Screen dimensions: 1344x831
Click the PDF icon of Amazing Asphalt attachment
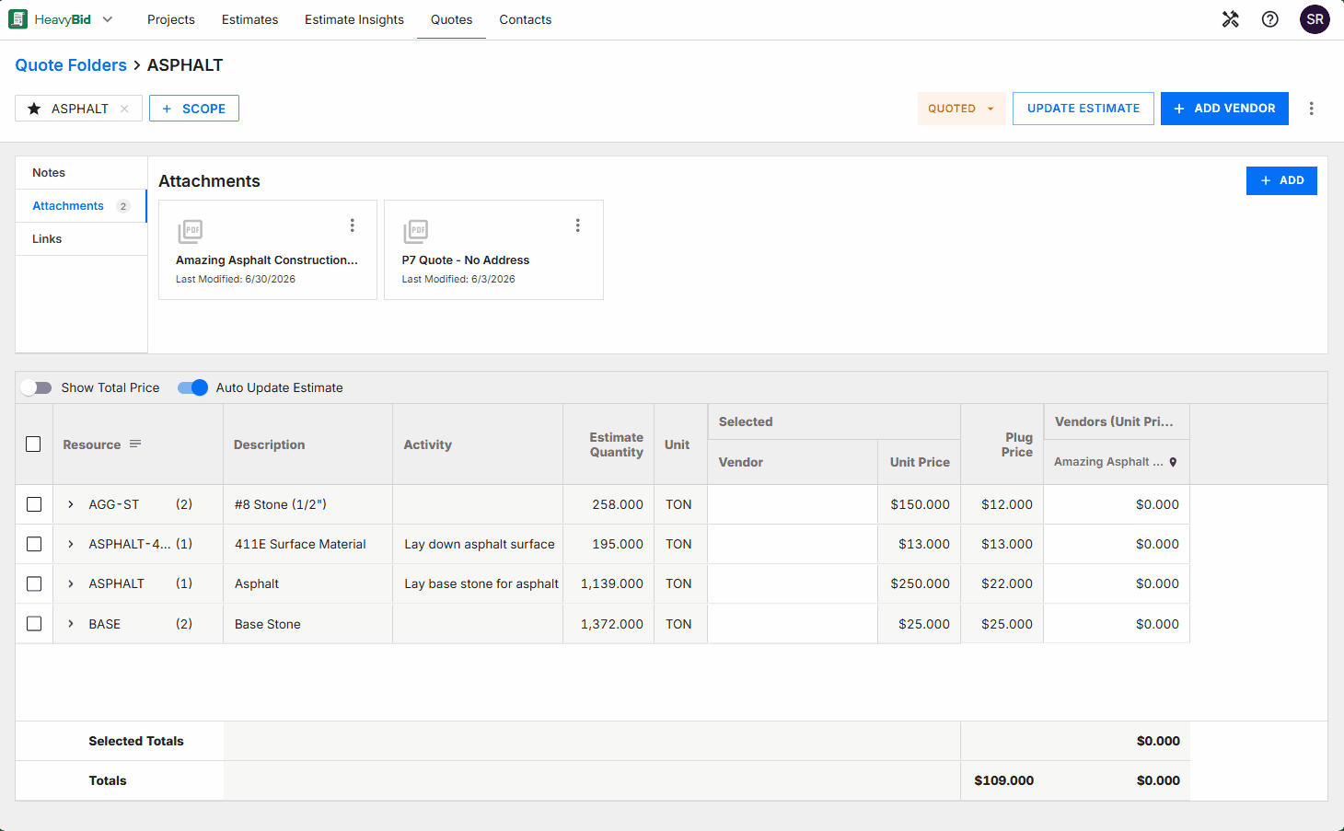(191, 231)
